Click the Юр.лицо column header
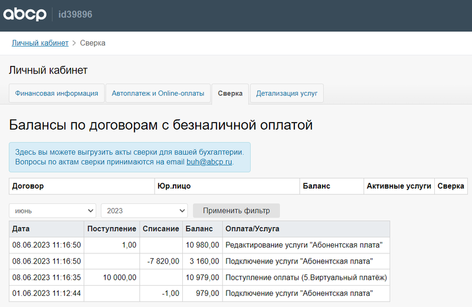This screenshot has width=472, height=307. [x=173, y=186]
